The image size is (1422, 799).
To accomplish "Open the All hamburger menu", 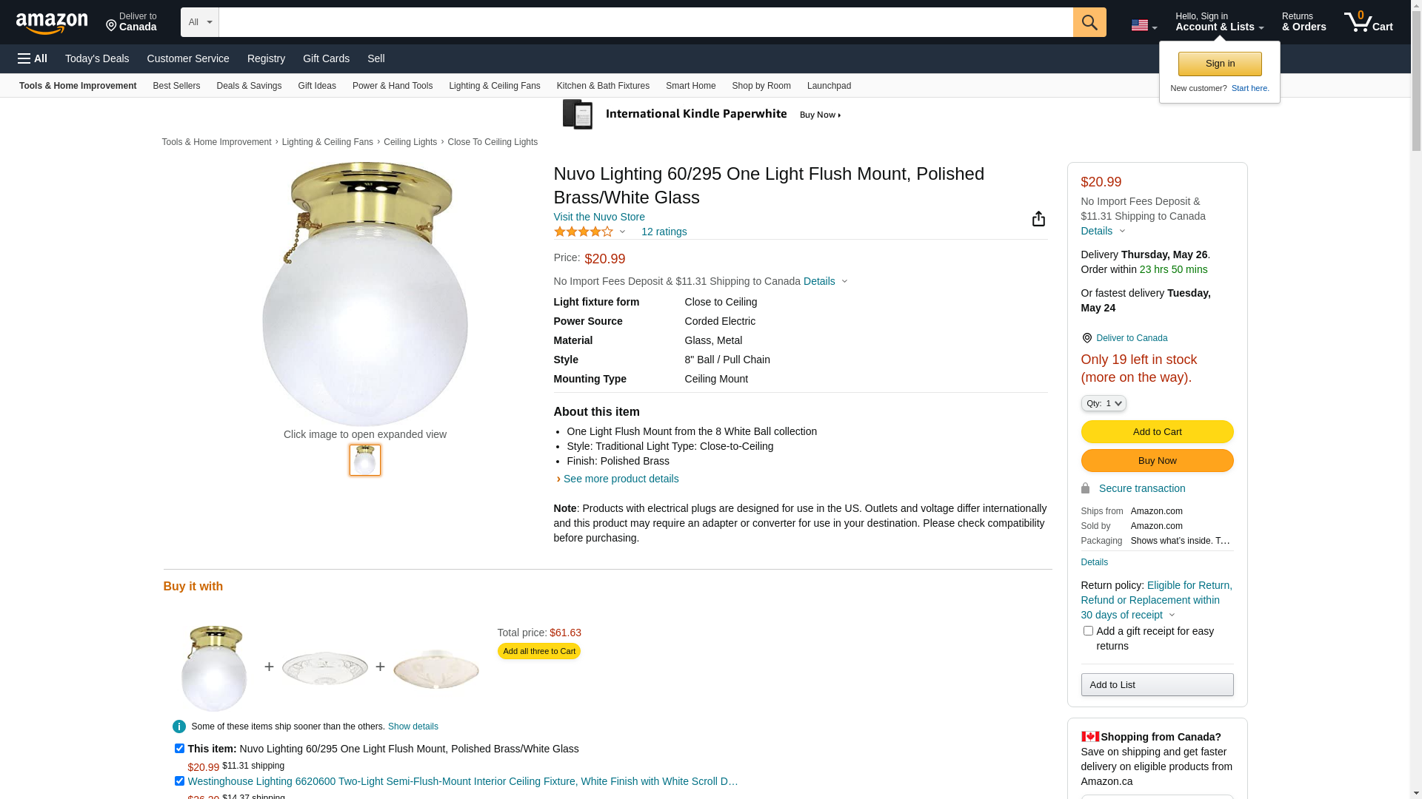I will pos(33,58).
